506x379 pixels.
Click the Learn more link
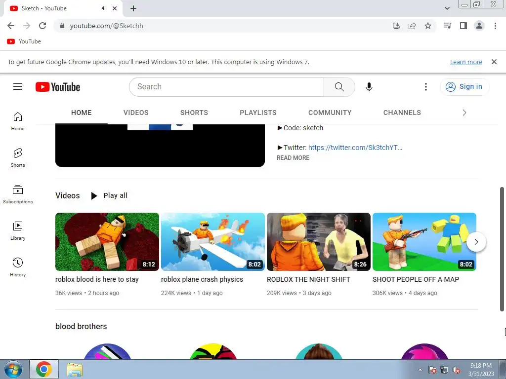click(466, 62)
